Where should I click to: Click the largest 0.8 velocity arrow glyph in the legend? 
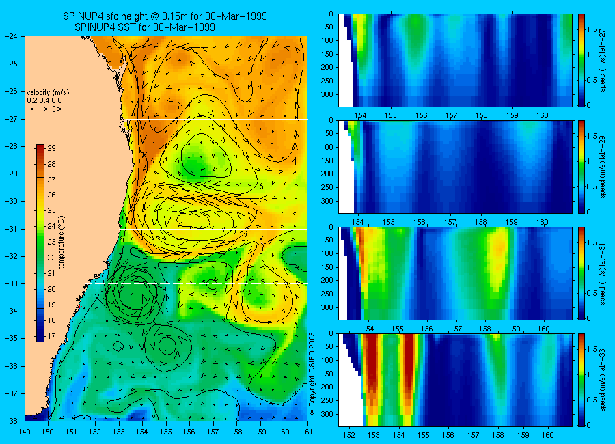click(x=57, y=109)
